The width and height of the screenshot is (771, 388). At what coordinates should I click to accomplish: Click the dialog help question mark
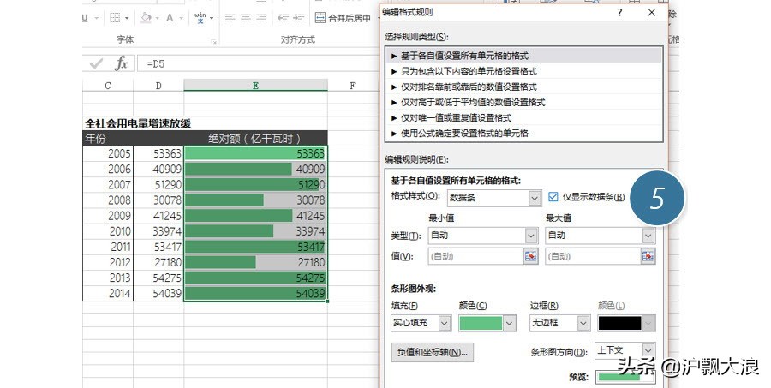[620, 12]
